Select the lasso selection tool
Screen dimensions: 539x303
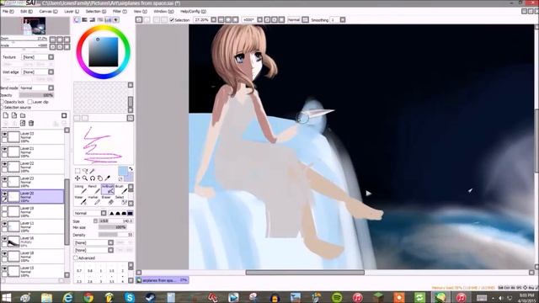85,171
